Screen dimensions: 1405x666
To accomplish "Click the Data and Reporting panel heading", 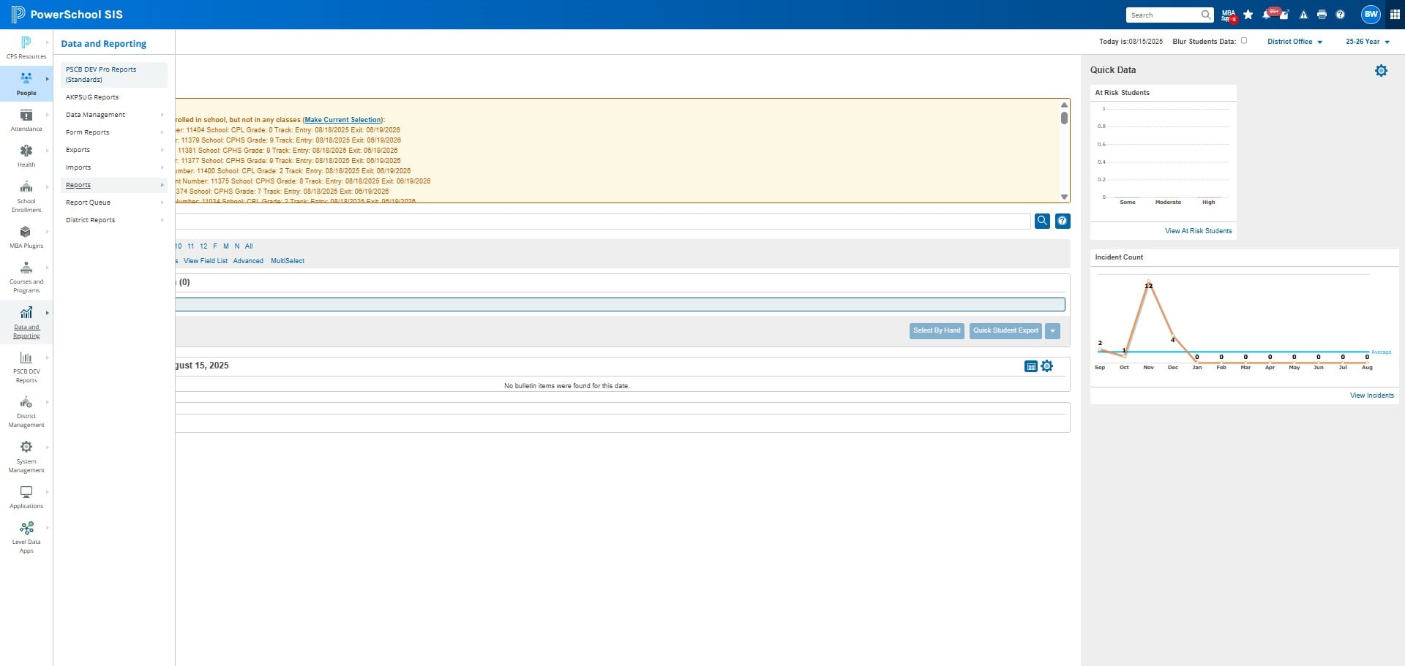I will 104,44.
